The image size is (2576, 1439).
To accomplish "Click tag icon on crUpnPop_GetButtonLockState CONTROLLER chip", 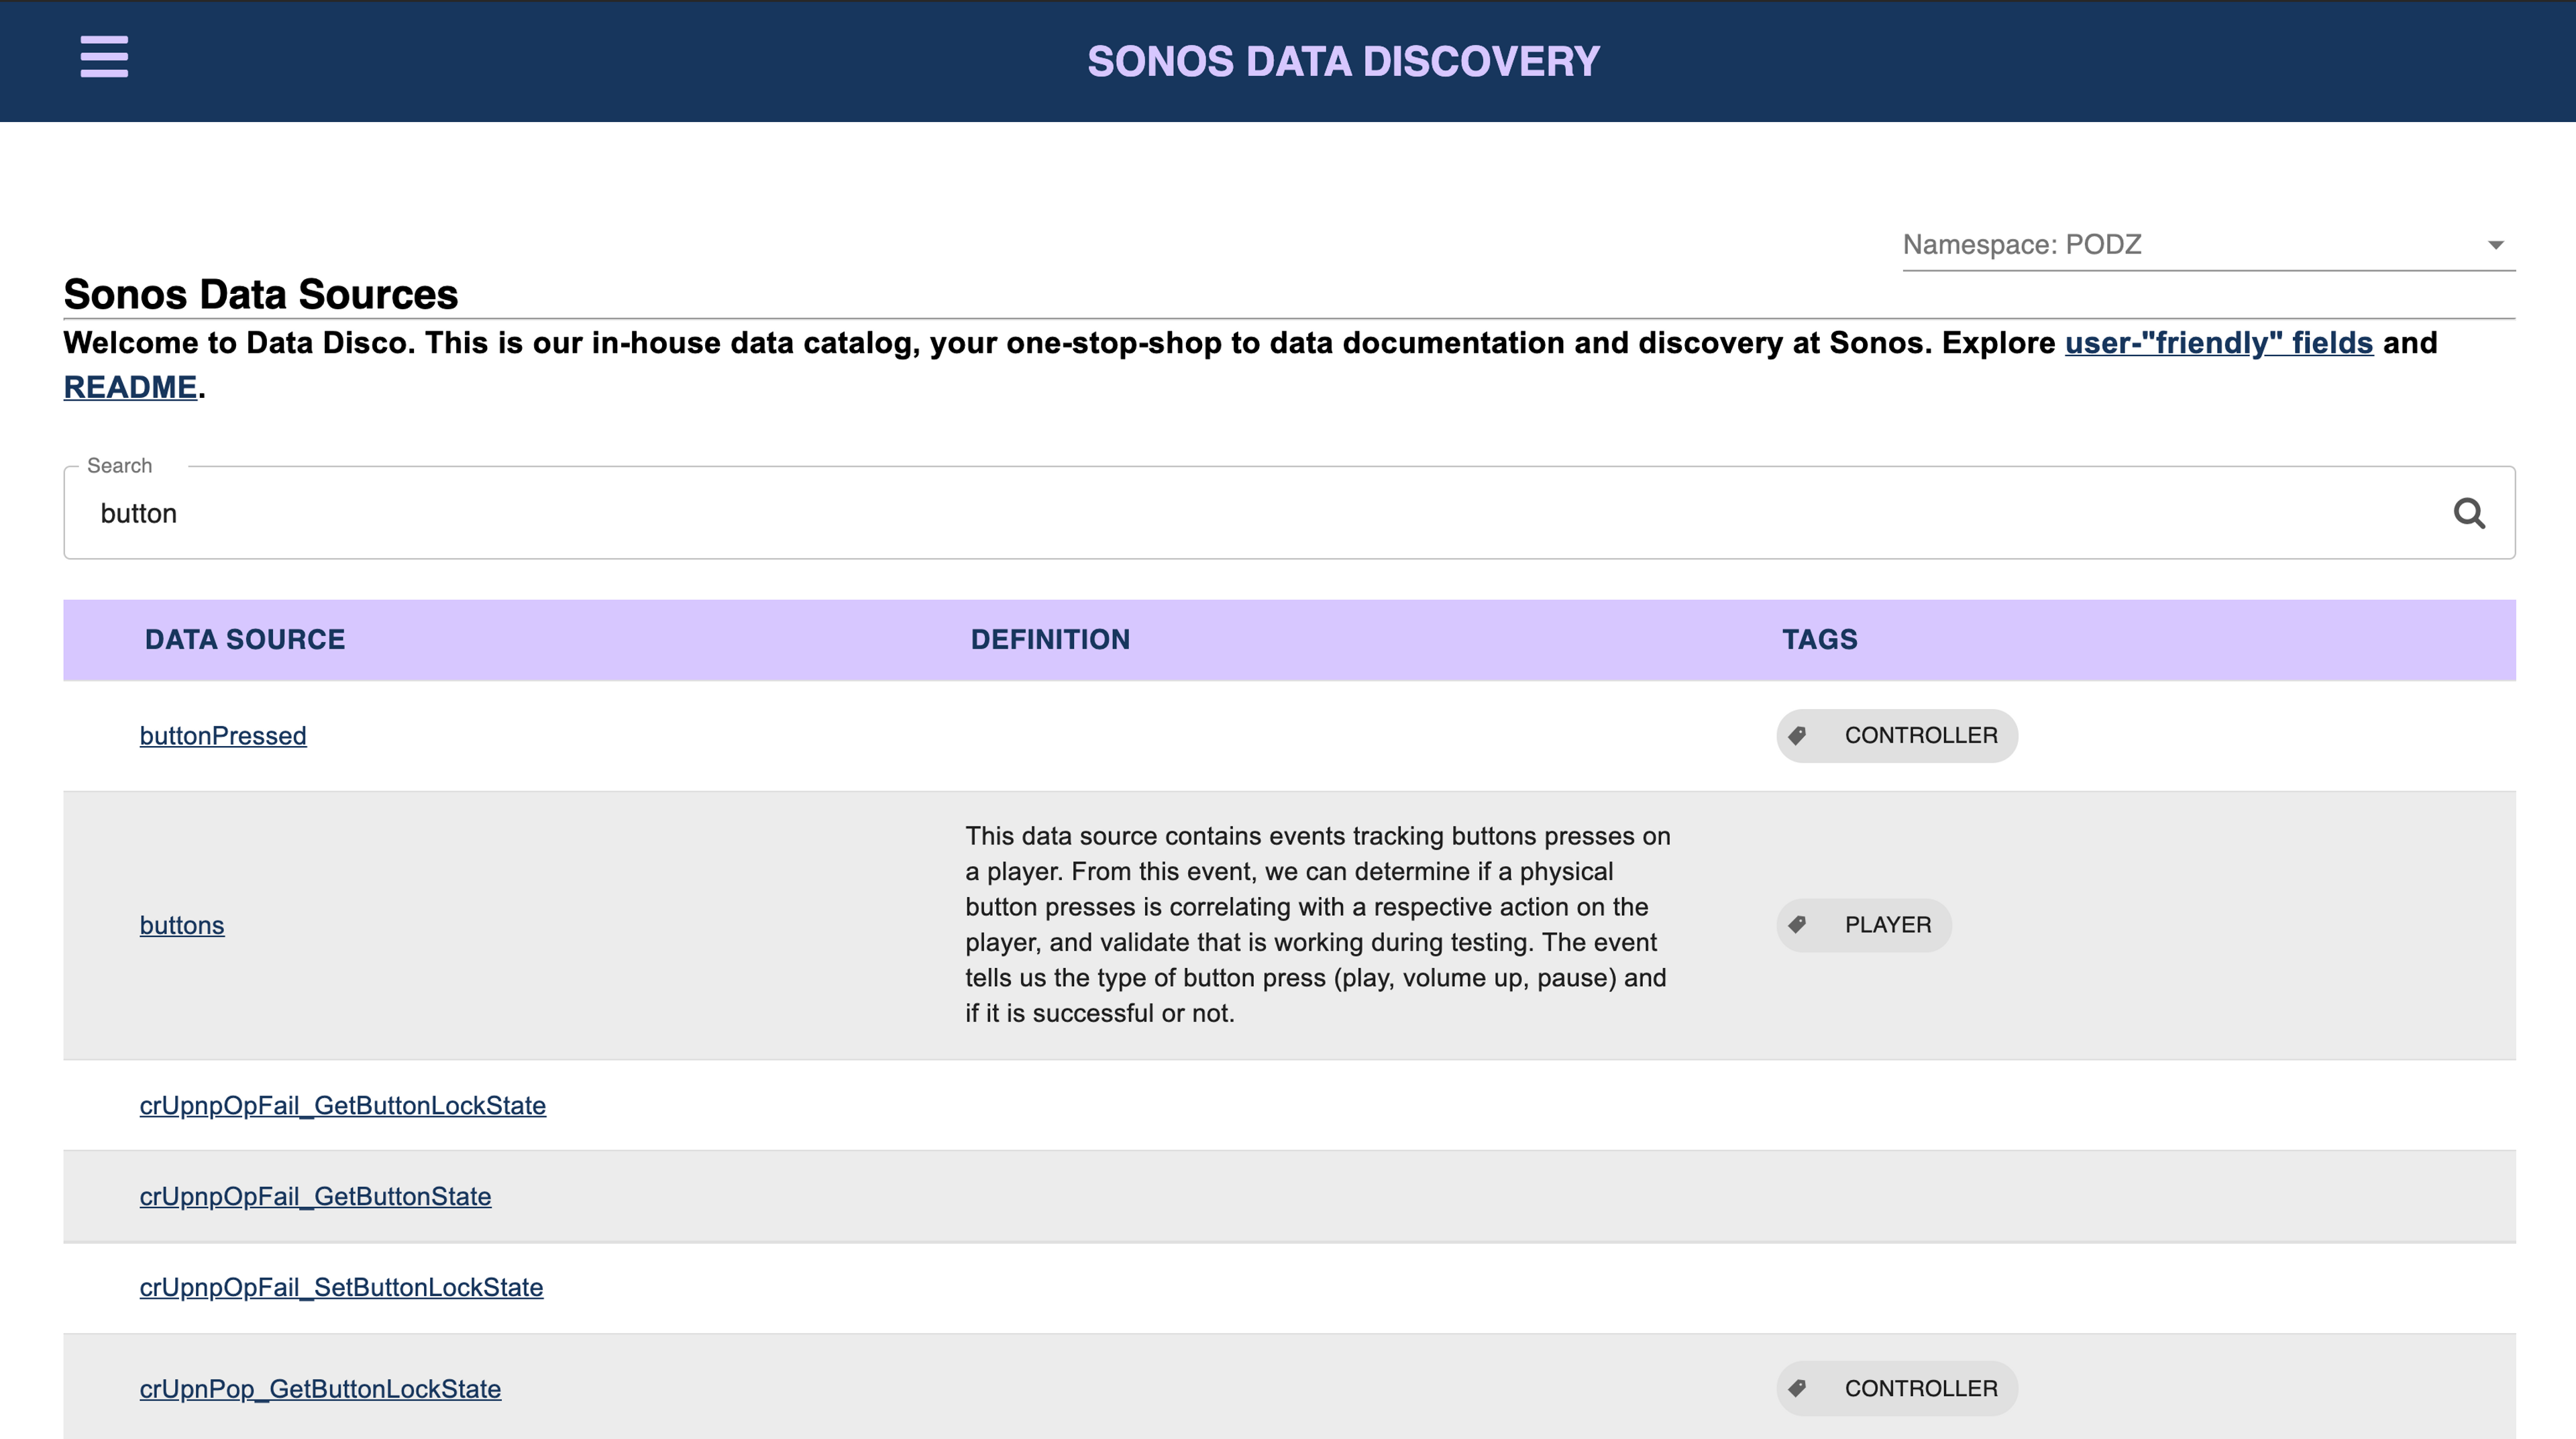I will click(x=1797, y=1388).
